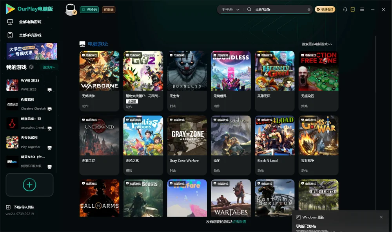Image resolution: width=392 pixels, height=232 pixels.
Task: Click the 电脑游戏: section heading
Action: tap(98, 44)
